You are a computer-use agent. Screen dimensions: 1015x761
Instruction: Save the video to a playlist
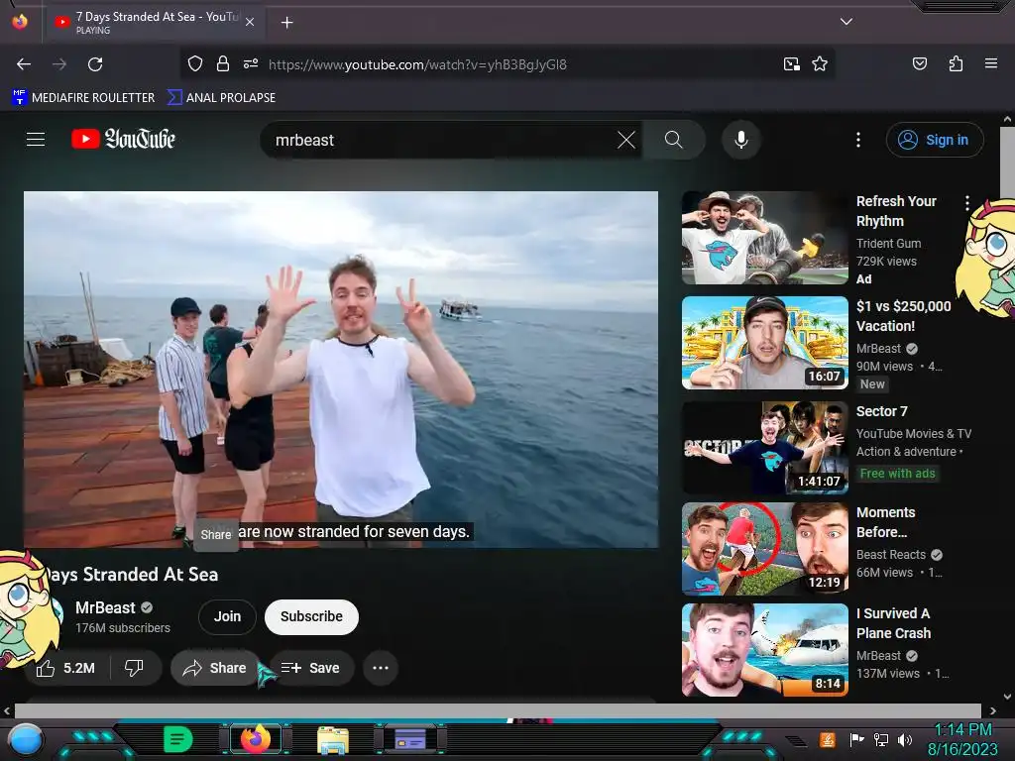310,668
